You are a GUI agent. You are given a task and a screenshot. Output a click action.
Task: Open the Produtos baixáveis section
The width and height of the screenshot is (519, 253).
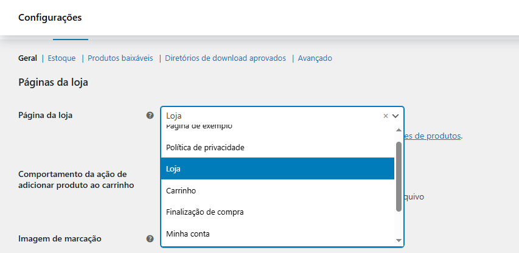(120, 58)
